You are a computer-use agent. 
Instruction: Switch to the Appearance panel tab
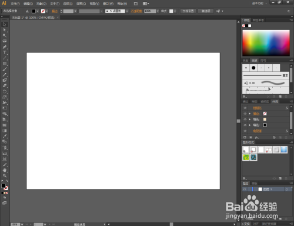275,101
